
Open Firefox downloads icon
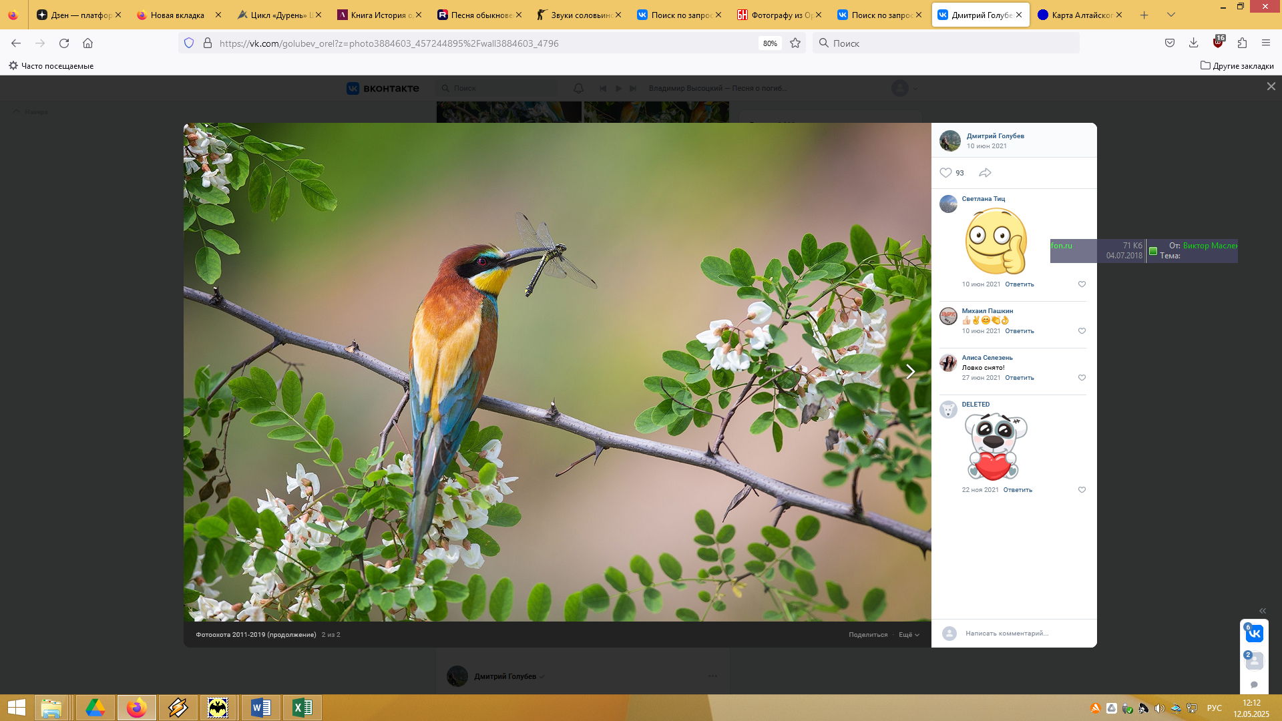click(x=1193, y=43)
